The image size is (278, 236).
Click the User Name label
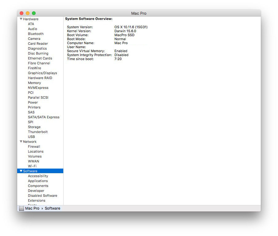click(76, 47)
